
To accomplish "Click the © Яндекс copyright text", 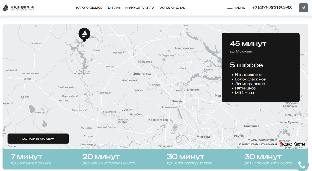I will click(x=244, y=144).
